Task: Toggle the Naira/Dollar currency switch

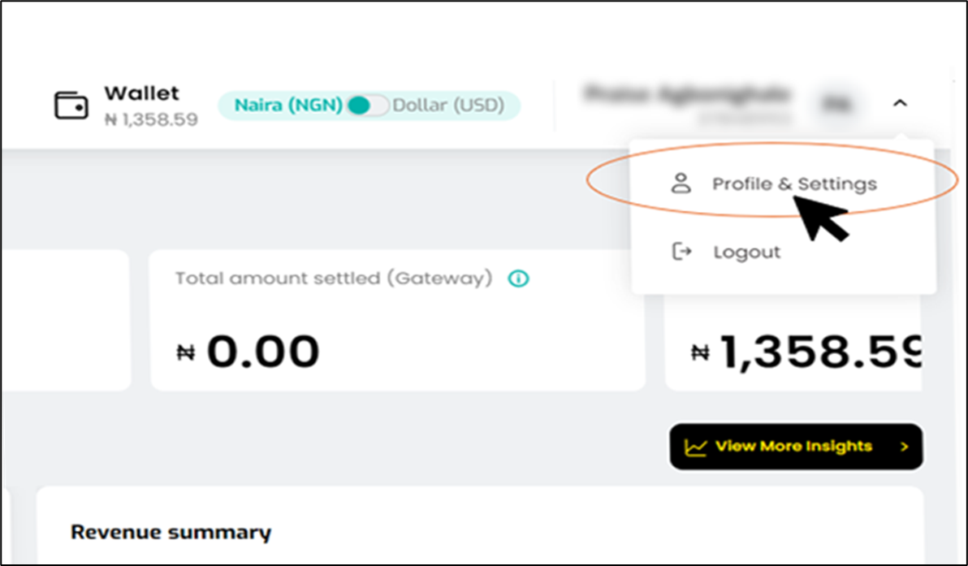Action: point(367,106)
